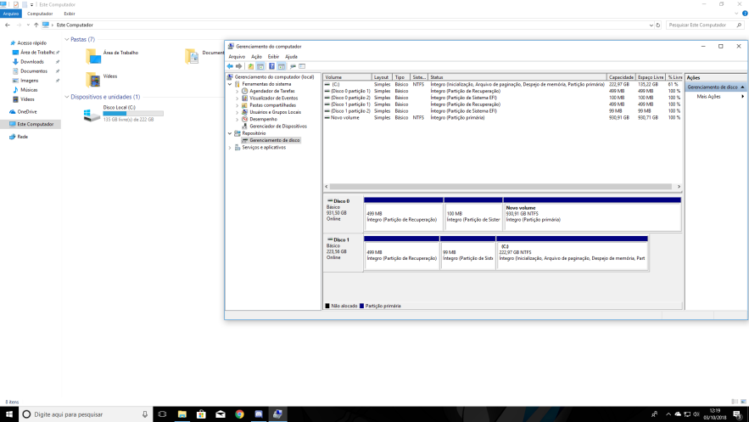This screenshot has width=749, height=422.
Task: Open OneDrive in navigation pane
Action: pyautogui.click(x=27, y=112)
